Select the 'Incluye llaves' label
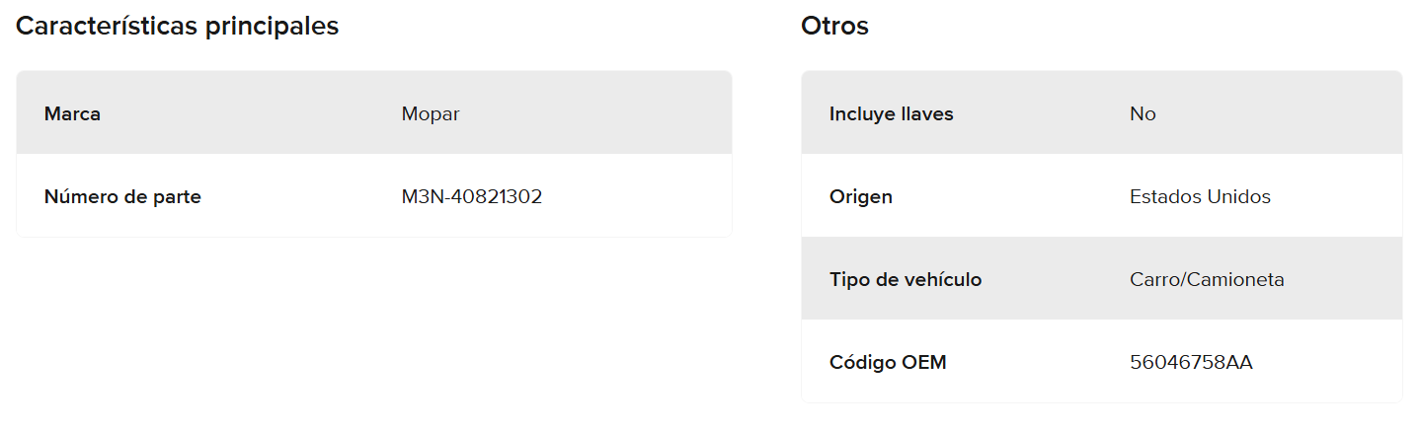 pos(891,114)
